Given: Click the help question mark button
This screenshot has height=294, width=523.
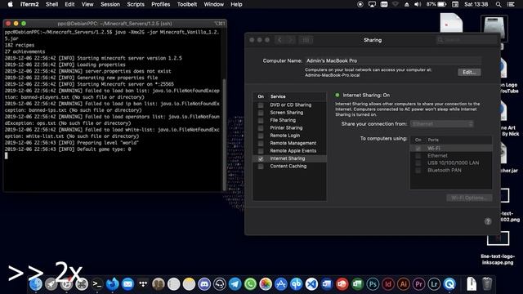Looking at the screenshot, I should click(x=488, y=221).
